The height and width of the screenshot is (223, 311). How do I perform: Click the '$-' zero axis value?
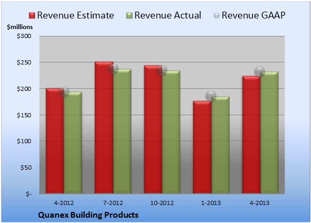point(29,194)
